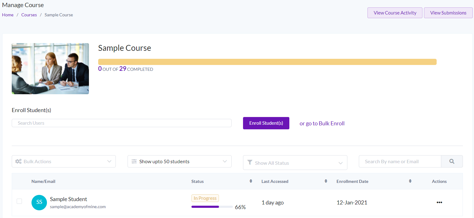Click the course completion progress bar

267,62
